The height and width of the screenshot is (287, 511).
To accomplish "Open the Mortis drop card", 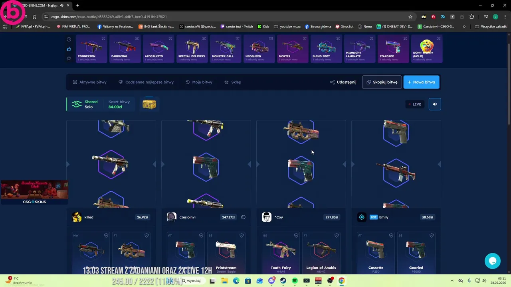I will tap(293, 49).
